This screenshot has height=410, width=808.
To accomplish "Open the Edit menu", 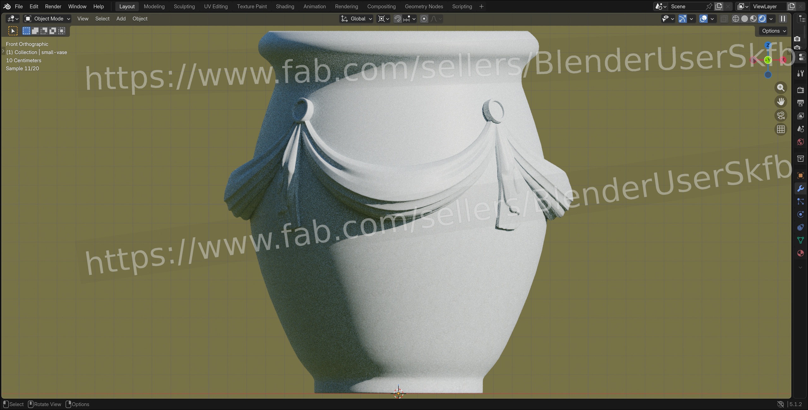I will tap(34, 6).
